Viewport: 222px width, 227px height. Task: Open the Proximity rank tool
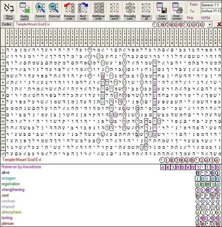coord(130,8)
